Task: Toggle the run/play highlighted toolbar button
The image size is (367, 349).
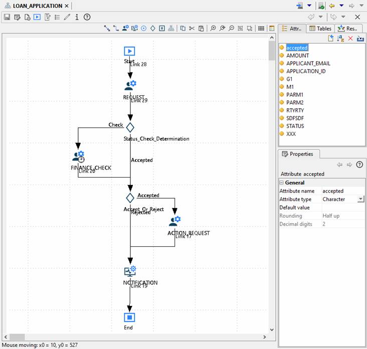Action: pyautogui.click(x=37, y=17)
